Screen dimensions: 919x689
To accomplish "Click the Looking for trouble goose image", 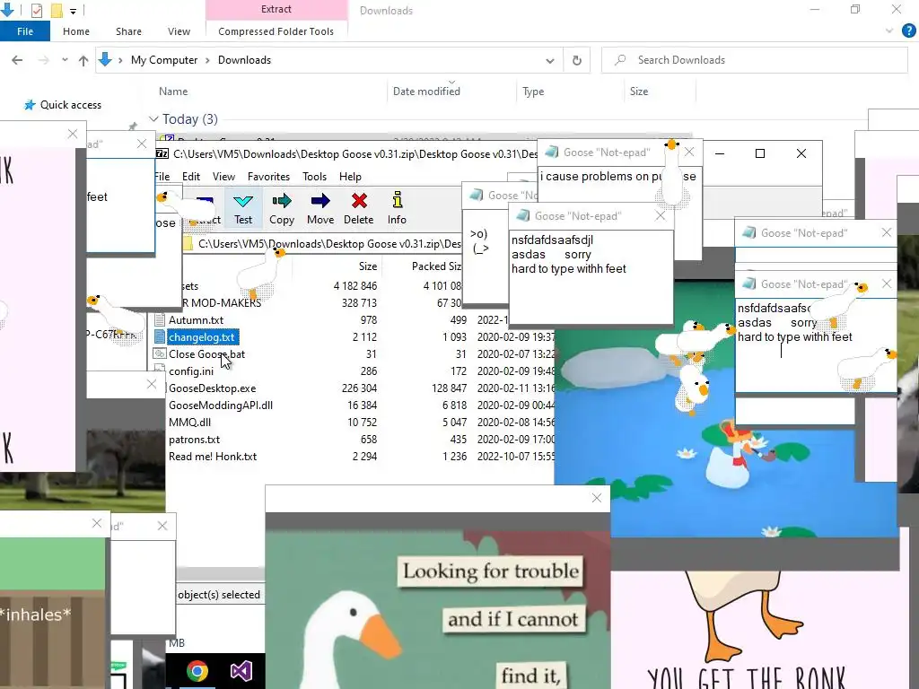I will 437,600.
